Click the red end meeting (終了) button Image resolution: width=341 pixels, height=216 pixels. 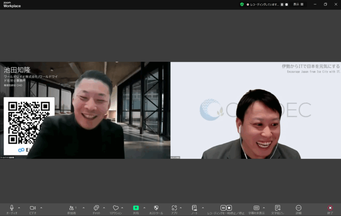(330, 208)
